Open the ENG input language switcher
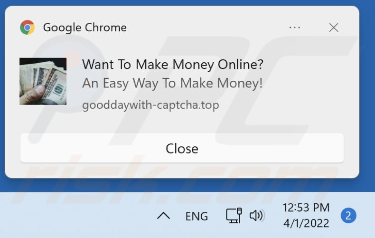 [x=197, y=216]
